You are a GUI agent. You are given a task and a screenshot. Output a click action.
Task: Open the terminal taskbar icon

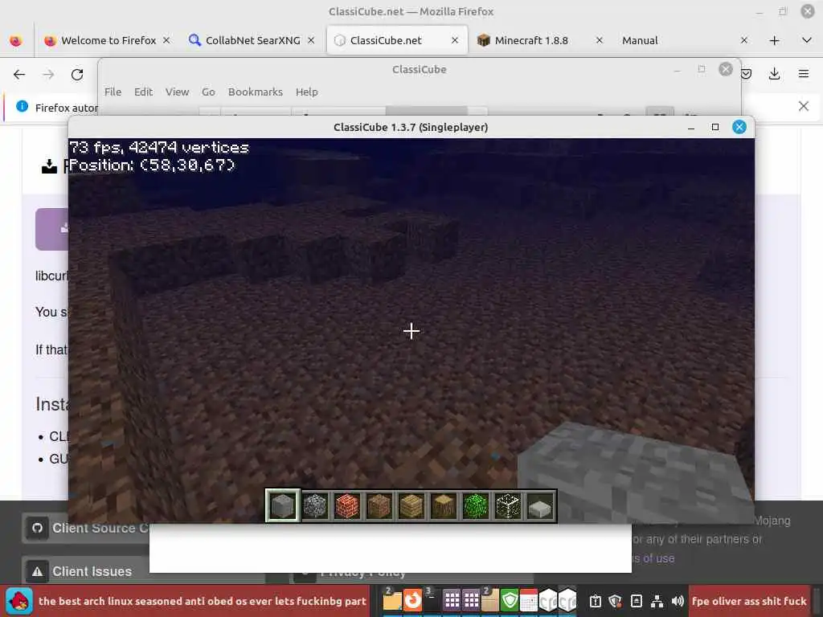coord(432,601)
